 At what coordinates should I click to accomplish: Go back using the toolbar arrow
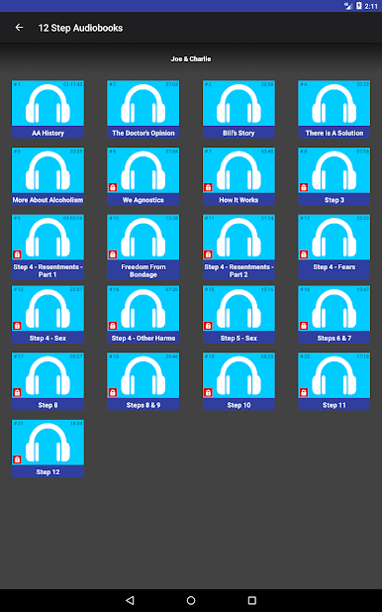point(19,28)
